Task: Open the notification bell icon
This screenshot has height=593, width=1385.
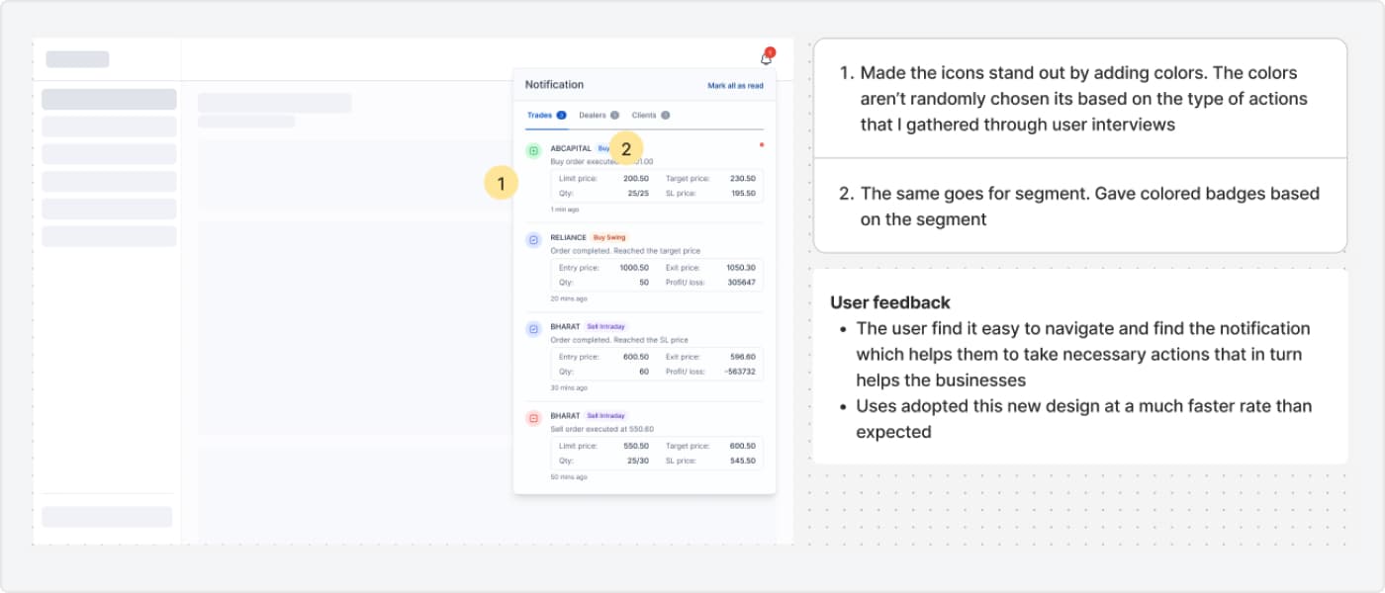Action: [x=766, y=58]
